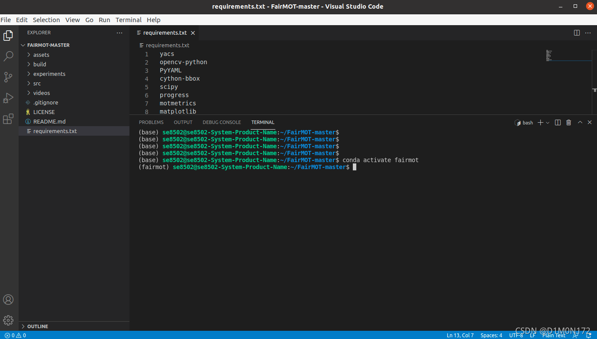Click the EXPLORER sidebar title
The height and width of the screenshot is (339, 597).
[x=39, y=33]
